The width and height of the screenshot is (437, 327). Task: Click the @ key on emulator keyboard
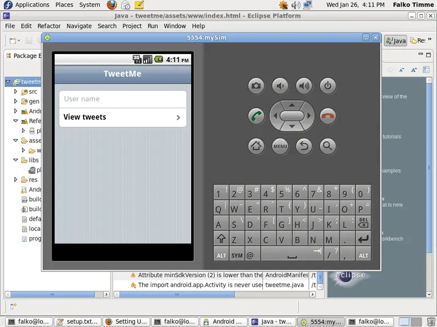[x=252, y=254]
